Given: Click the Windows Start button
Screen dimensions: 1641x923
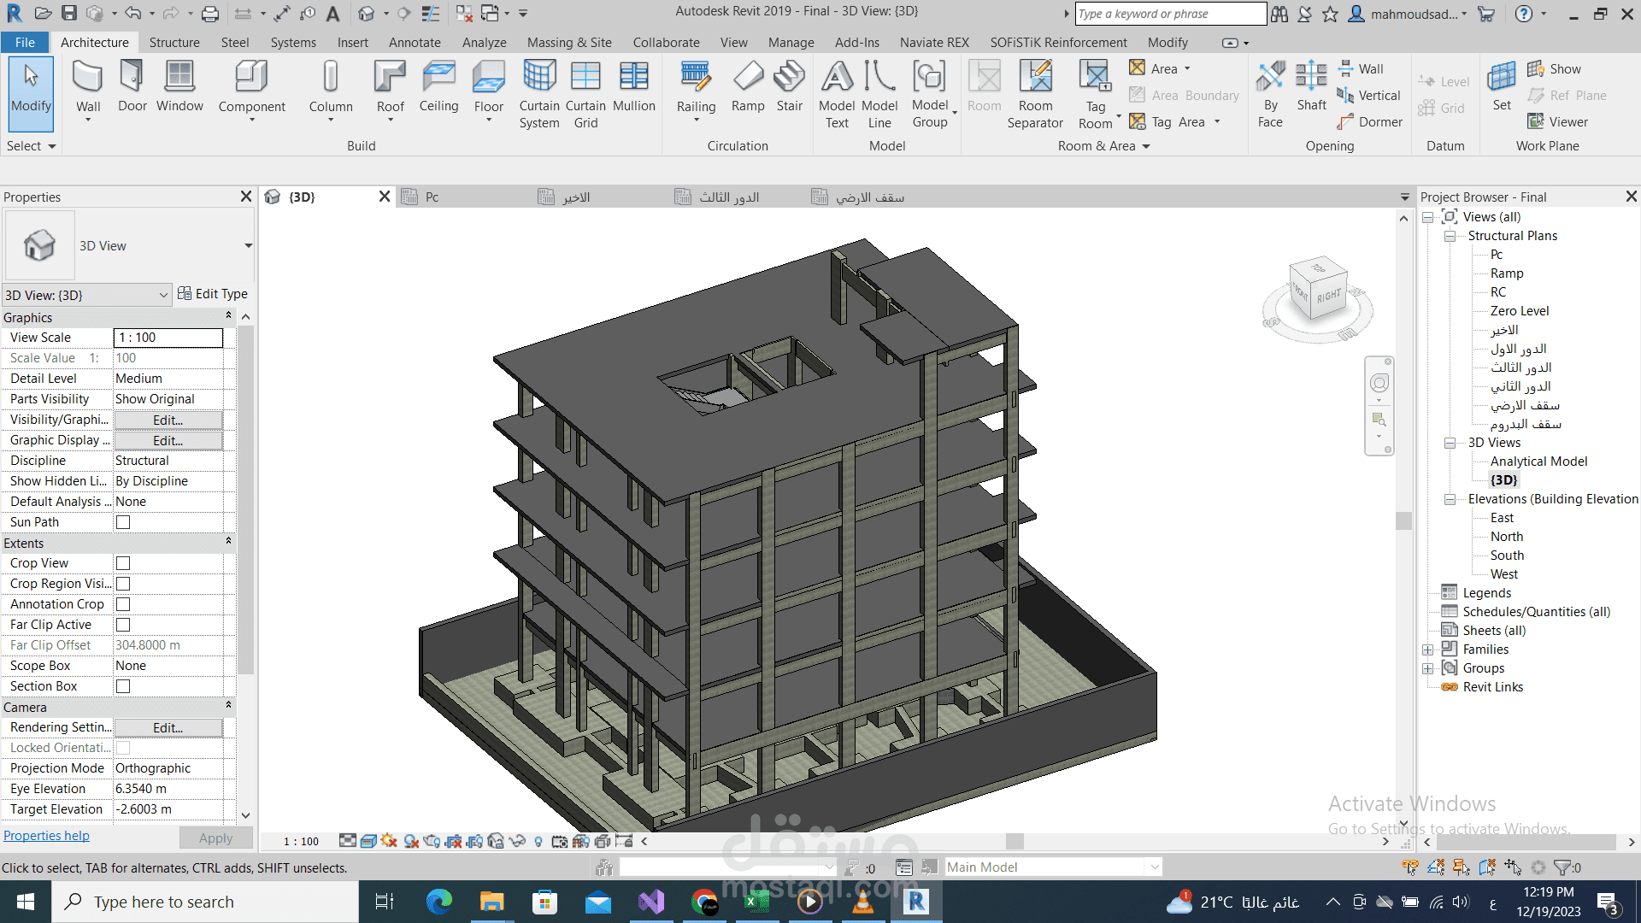Looking at the screenshot, I should click(26, 902).
